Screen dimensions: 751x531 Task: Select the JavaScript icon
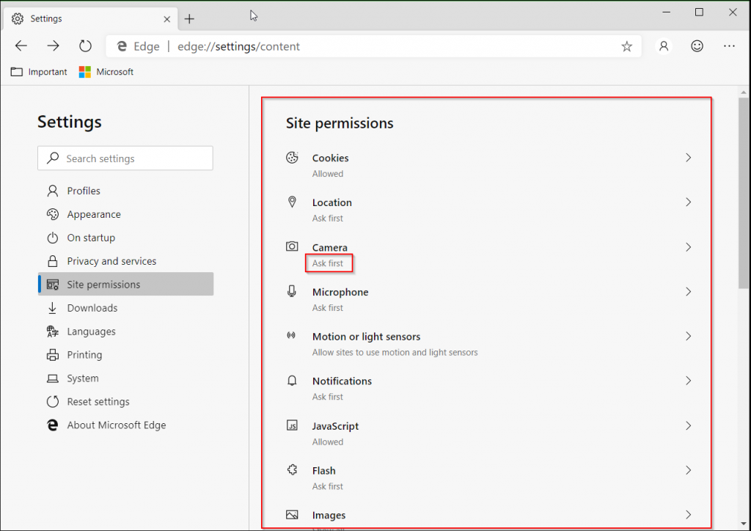[x=293, y=425]
